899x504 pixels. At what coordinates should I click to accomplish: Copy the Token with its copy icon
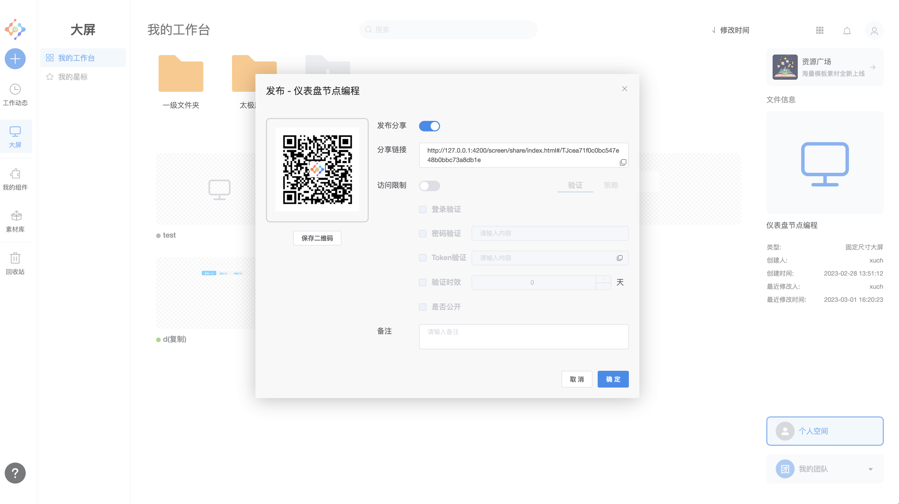click(619, 258)
